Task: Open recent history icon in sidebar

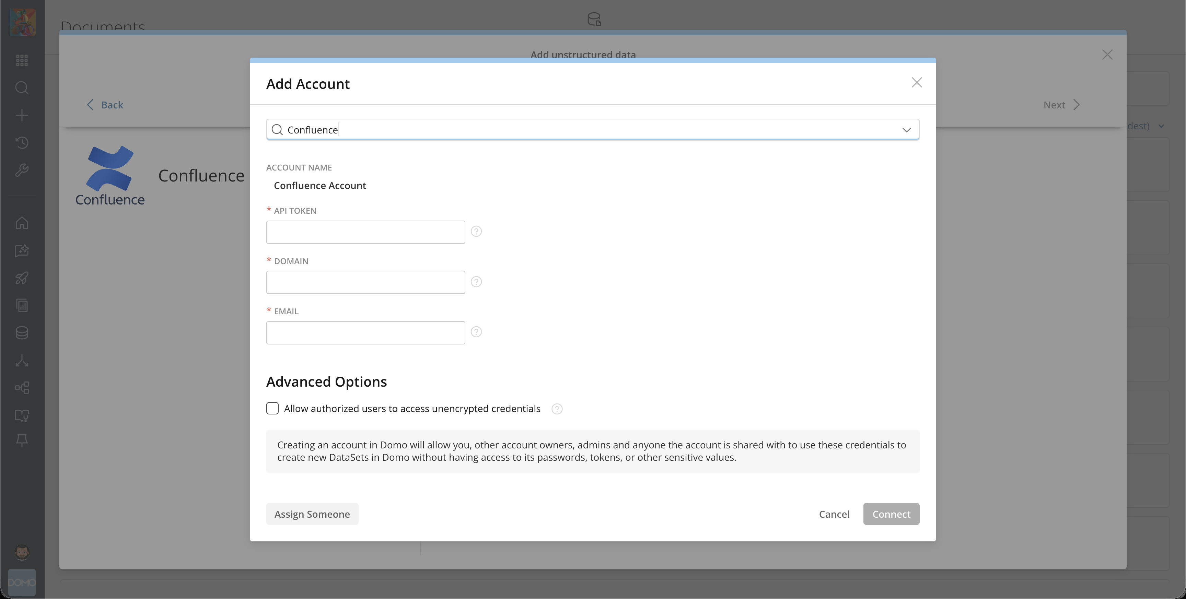Action: (x=22, y=143)
